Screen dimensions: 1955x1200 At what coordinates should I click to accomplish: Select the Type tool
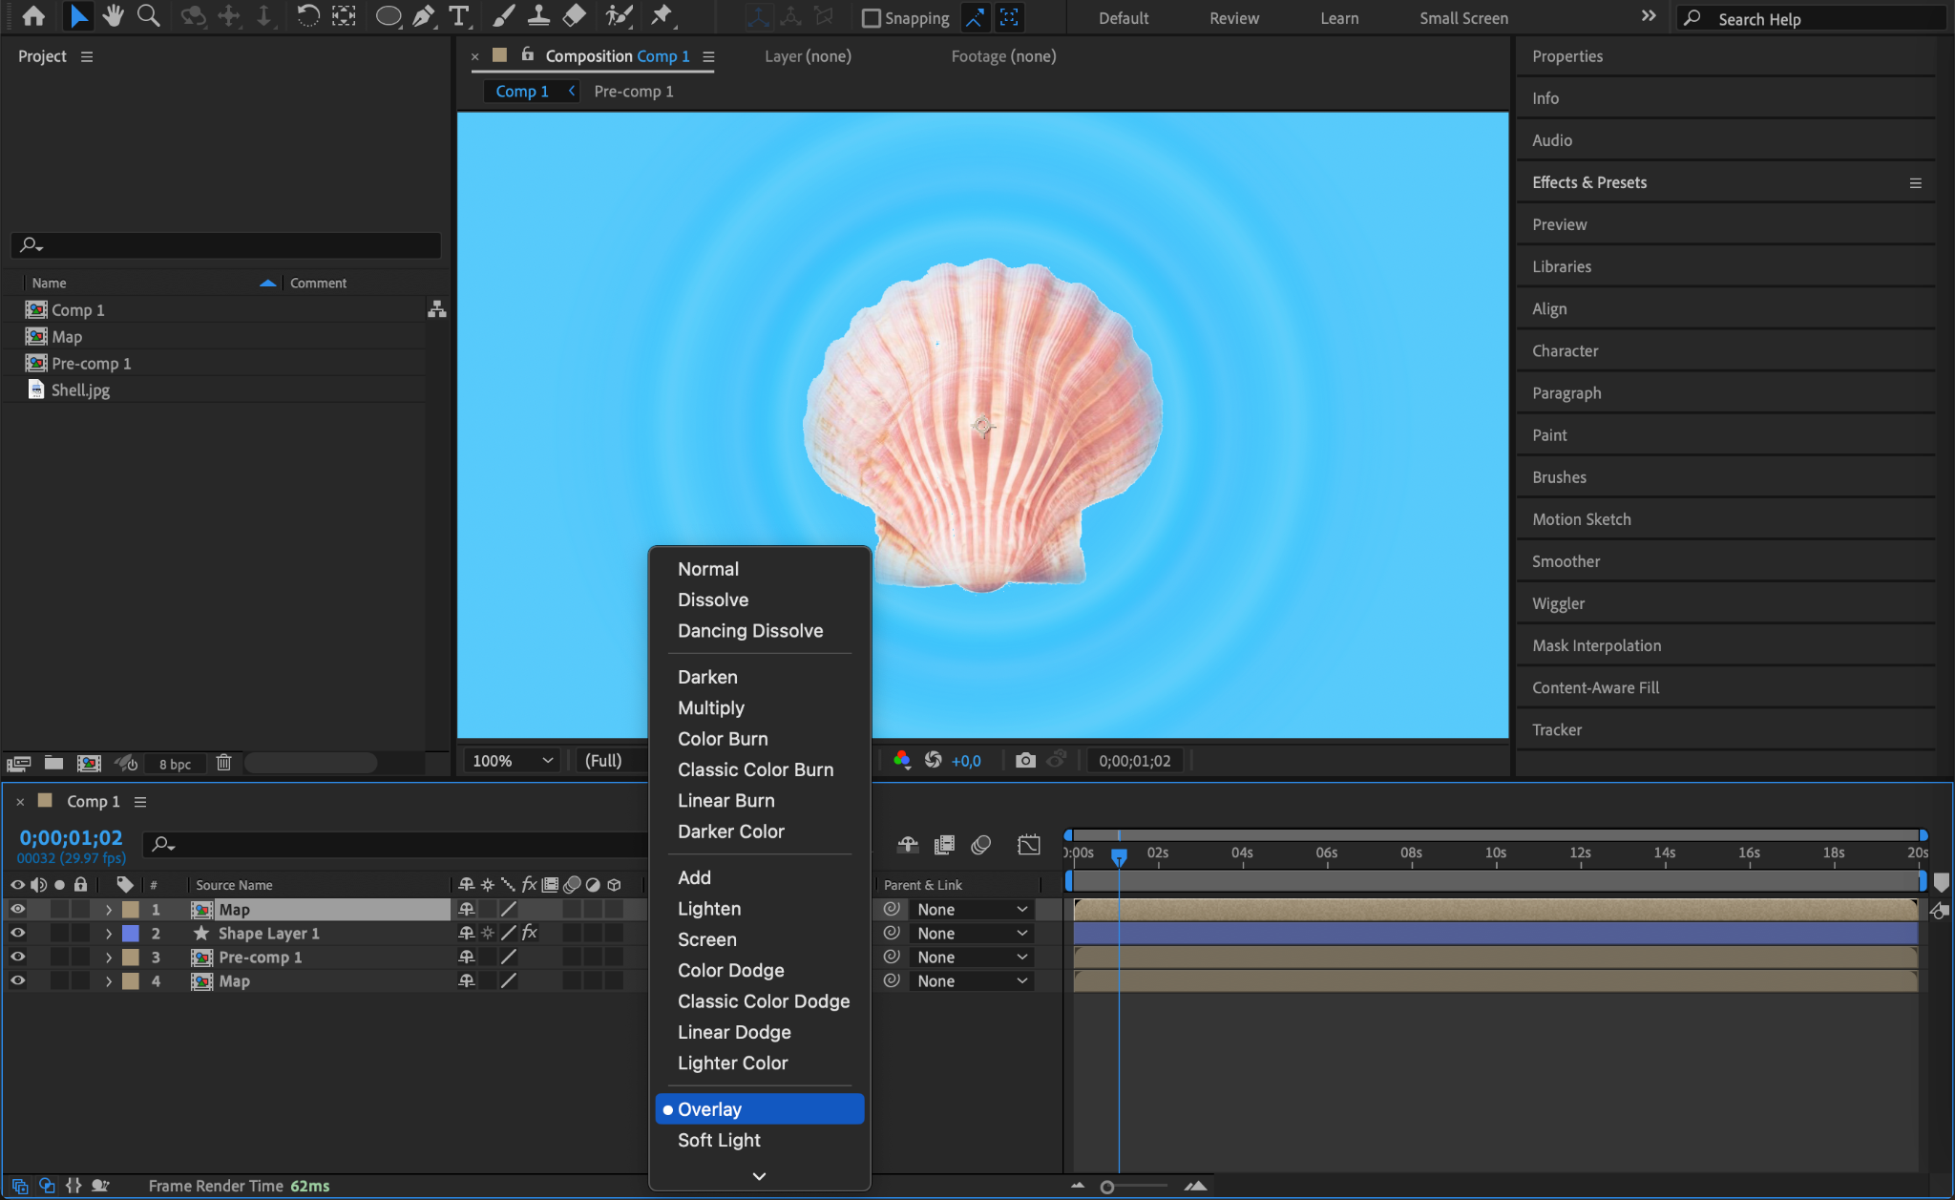tap(459, 16)
